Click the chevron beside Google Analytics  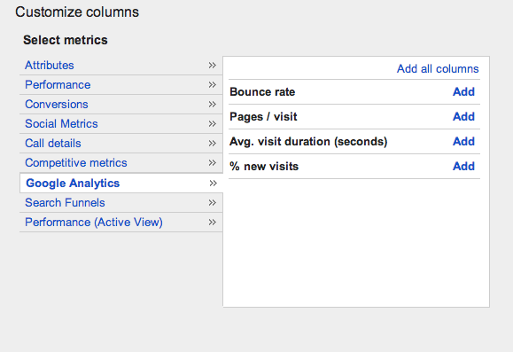point(214,183)
